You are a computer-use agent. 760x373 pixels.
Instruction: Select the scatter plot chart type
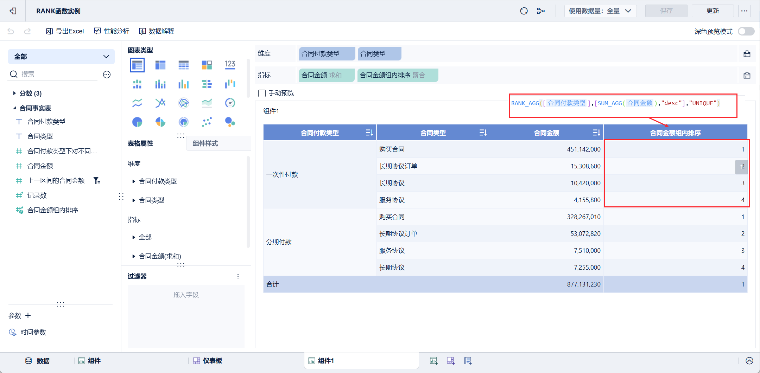click(207, 122)
